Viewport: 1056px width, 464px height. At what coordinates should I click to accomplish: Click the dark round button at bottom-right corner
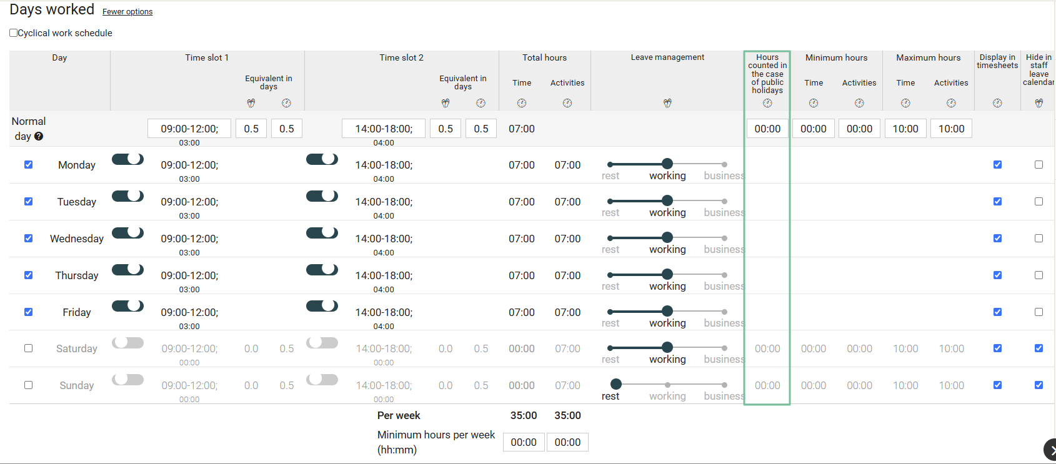[x=1050, y=450]
